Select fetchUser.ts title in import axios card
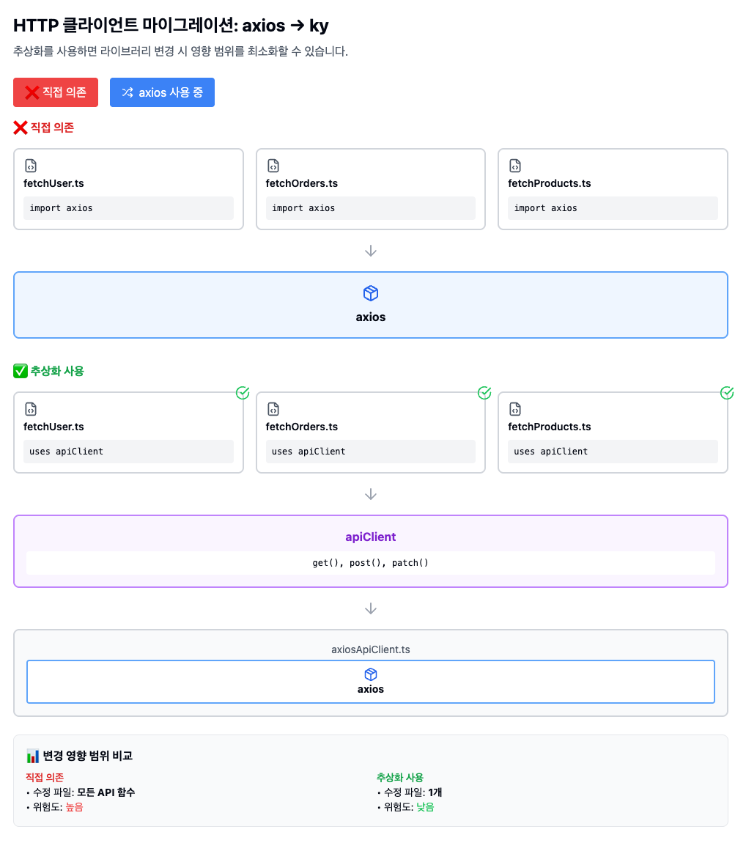746x843 pixels. click(53, 183)
